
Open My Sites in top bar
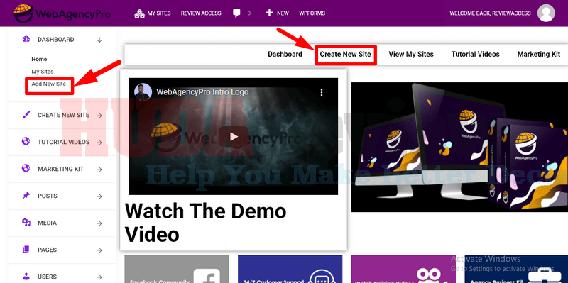point(159,13)
